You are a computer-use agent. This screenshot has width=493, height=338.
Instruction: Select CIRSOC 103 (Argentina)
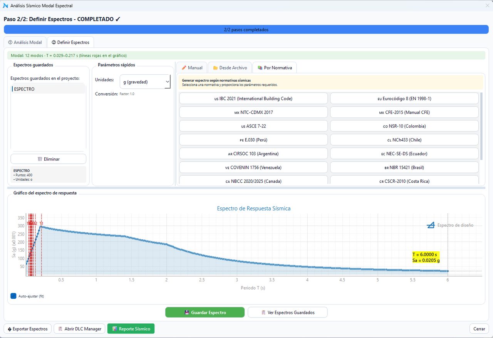pyautogui.click(x=253, y=154)
